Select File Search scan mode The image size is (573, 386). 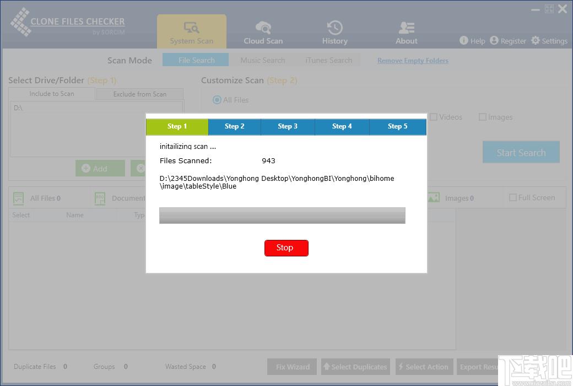196,60
